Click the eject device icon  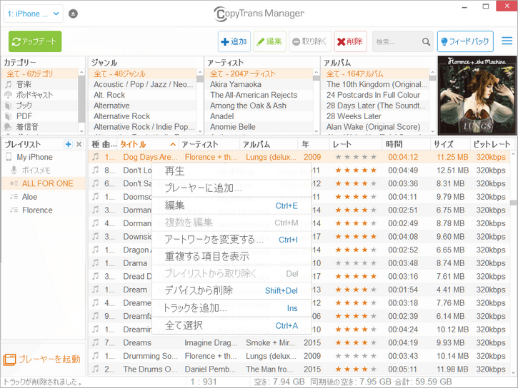(73, 14)
